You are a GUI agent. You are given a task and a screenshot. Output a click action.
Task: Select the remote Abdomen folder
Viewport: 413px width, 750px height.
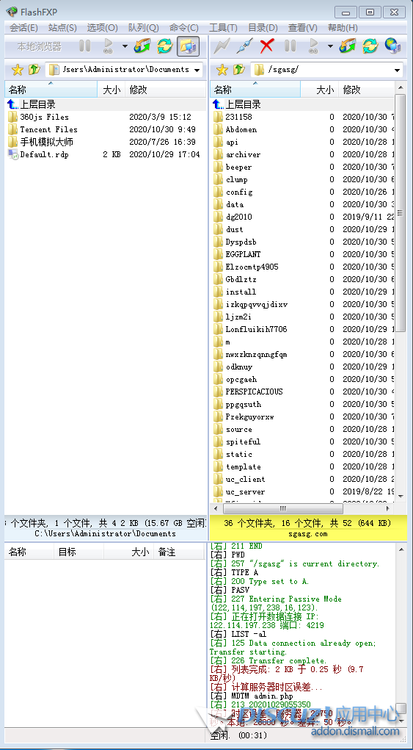click(x=241, y=129)
